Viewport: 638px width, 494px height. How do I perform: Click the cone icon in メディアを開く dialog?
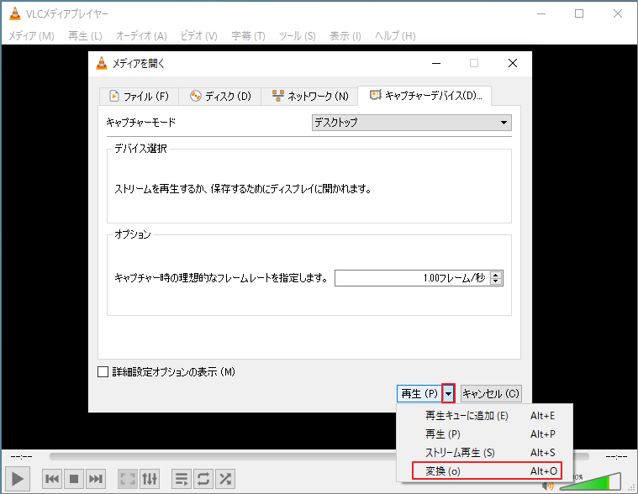(x=102, y=63)
